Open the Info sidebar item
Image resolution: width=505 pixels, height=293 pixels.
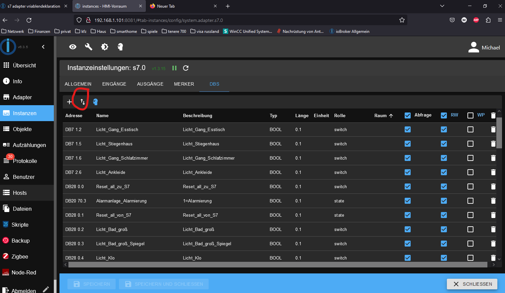coord(27,81)
